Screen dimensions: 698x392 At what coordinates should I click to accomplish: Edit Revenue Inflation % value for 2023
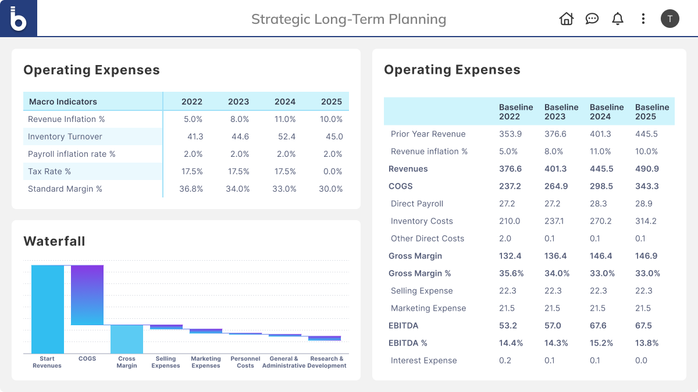[238, 119]
